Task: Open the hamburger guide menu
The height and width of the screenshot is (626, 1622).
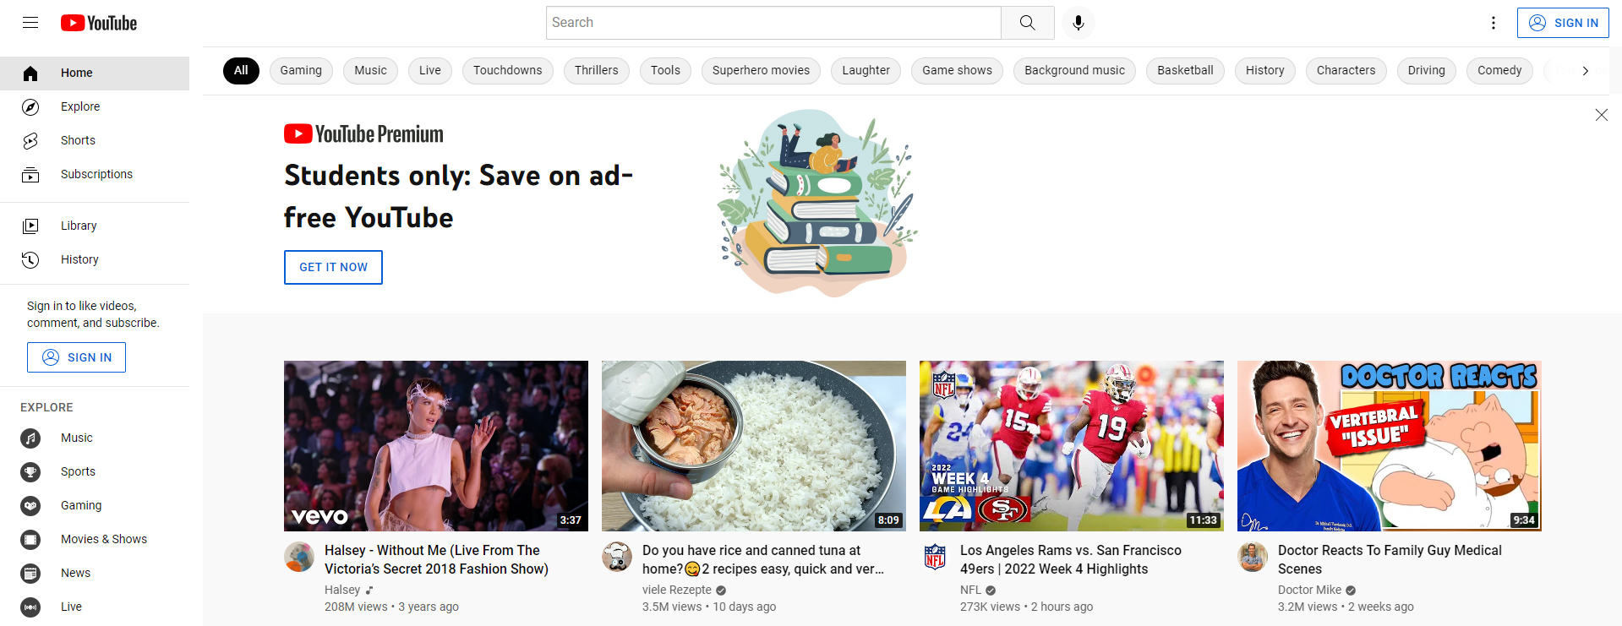Action: (x=30, y=23)
